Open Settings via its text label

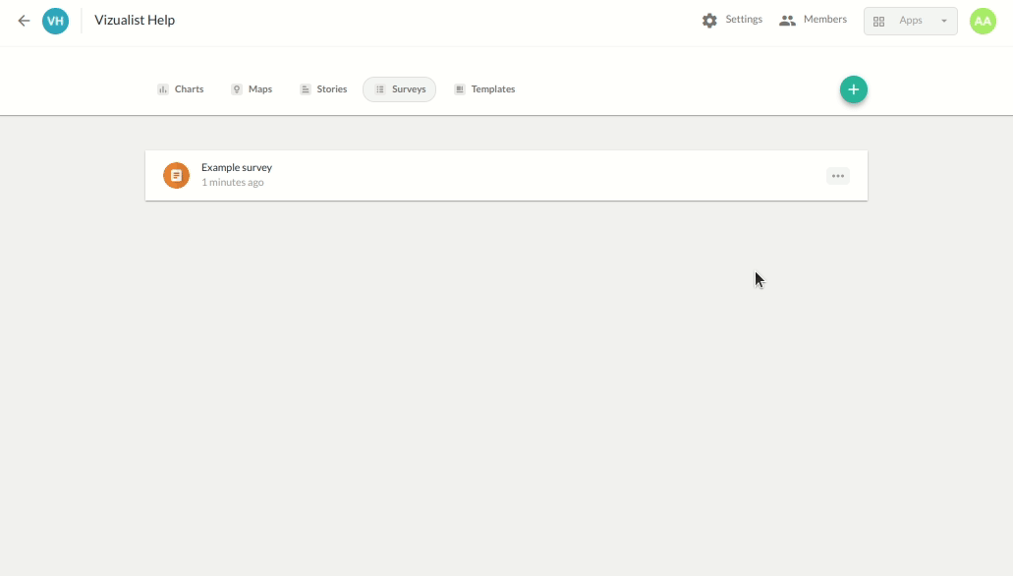coord(744,20)
